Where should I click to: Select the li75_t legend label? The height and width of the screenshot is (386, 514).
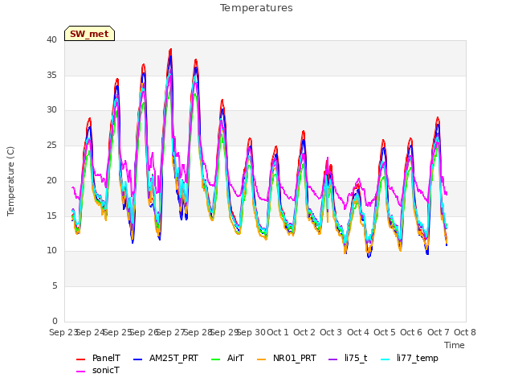point(356,358)
